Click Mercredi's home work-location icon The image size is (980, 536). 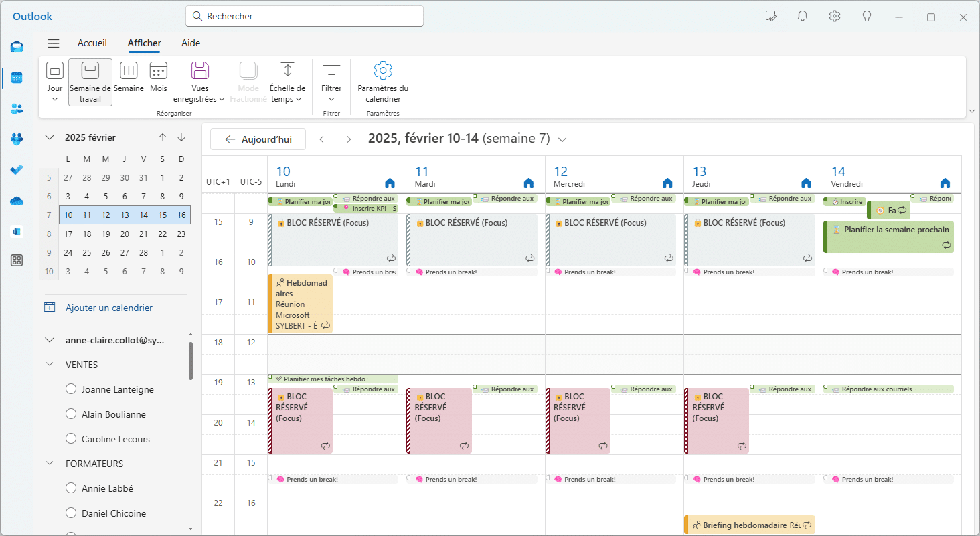pos(667,183)
